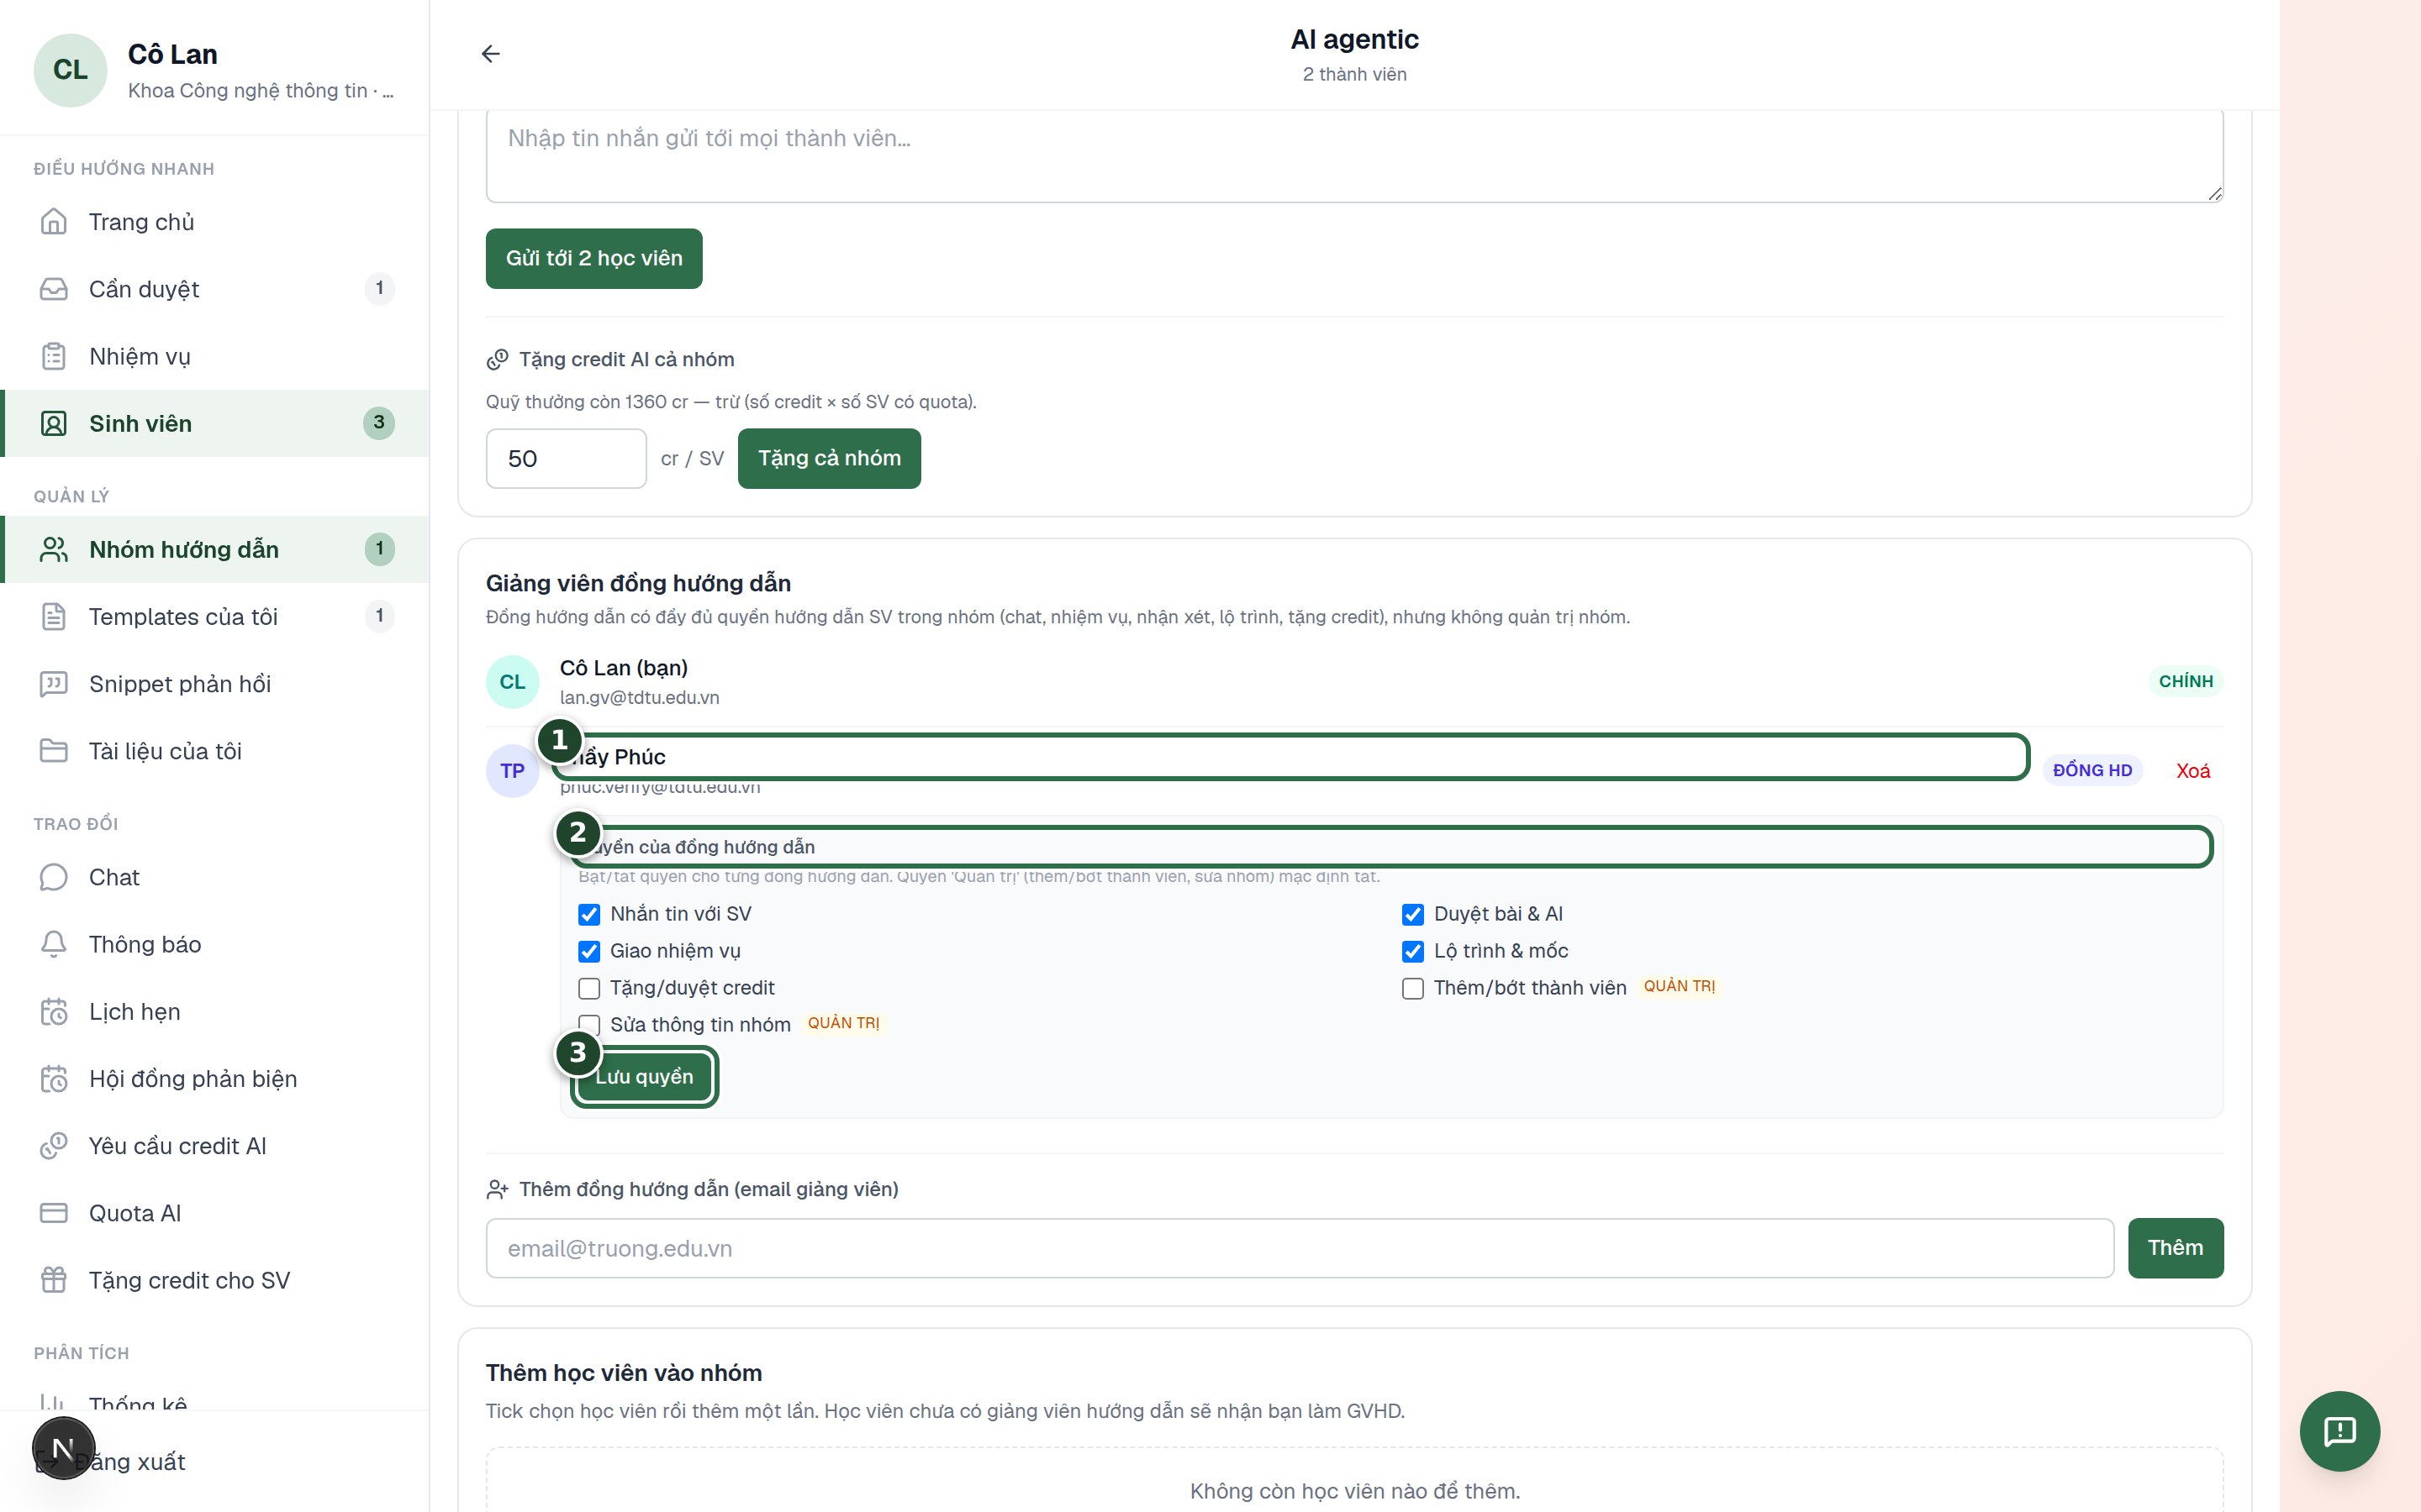Open the floating feedback message button

pos(2339,1431)
